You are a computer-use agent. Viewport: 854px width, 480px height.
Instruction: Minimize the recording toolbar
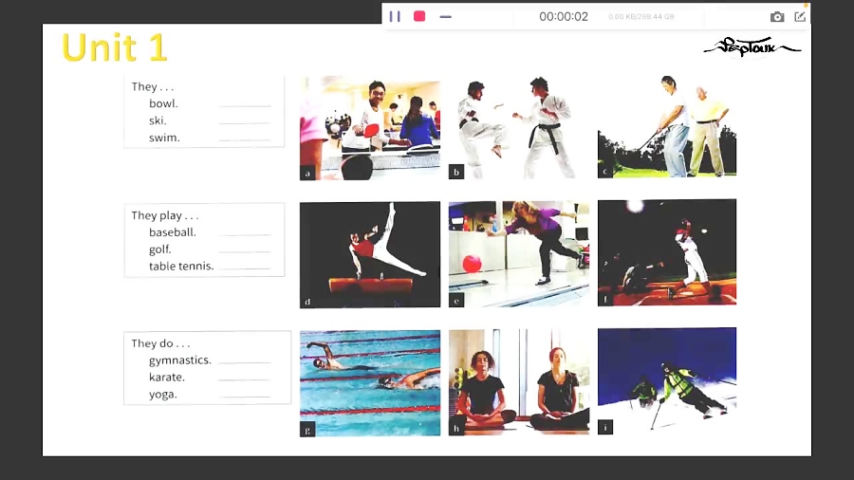click(446, 16)
